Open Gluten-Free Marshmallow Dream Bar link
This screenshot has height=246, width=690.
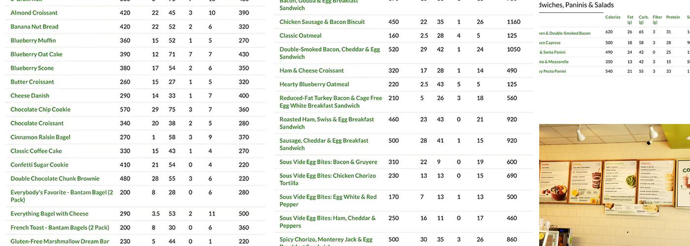click(60, 242)
